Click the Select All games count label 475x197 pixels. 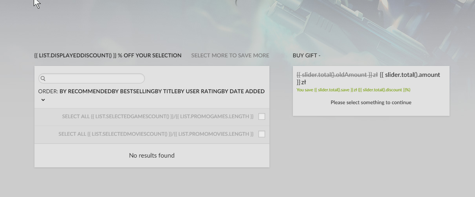157,116
